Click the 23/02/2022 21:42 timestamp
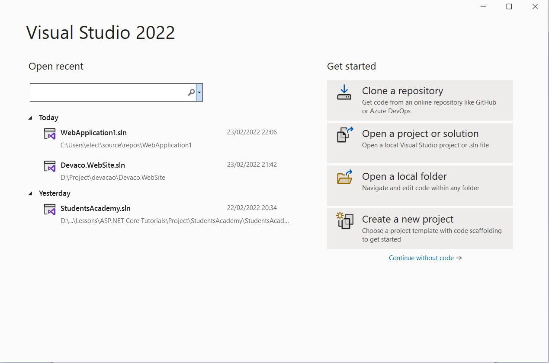 click(x=252, y=165)
